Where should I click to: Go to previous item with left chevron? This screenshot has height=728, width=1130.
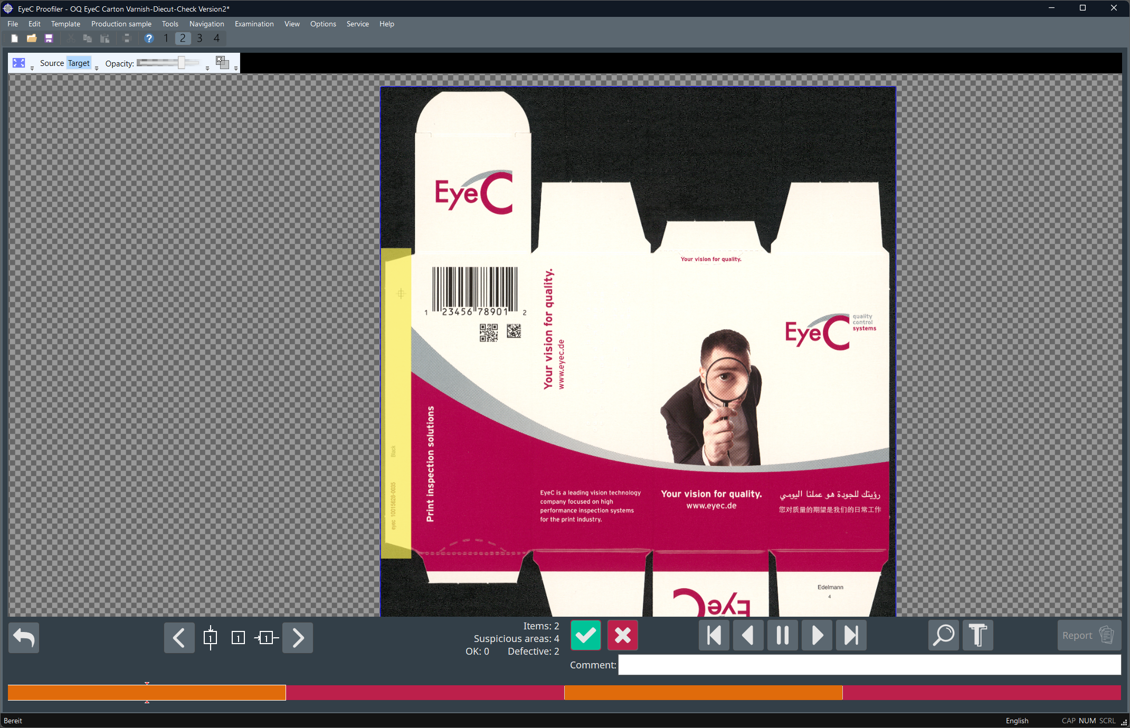click(179, 638)
